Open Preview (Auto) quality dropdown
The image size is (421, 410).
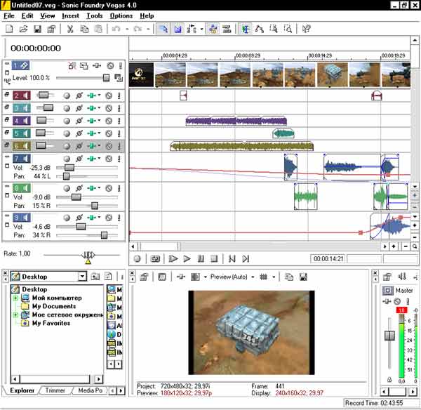click(x=253, y=277)
